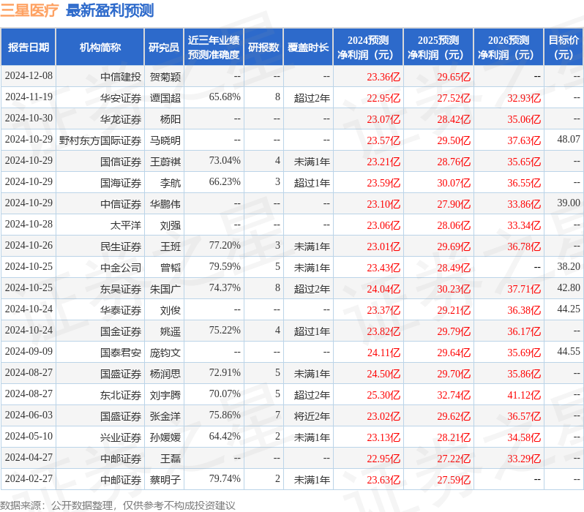
Task: Select researcher 杨阳
Action: click(171, 119)
